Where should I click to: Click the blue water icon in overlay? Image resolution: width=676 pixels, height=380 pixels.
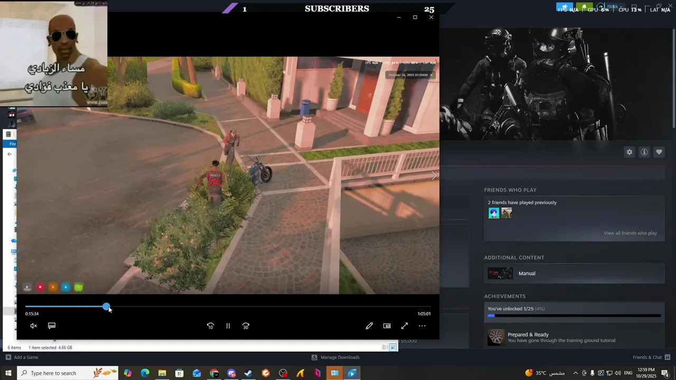click(65, 287)
